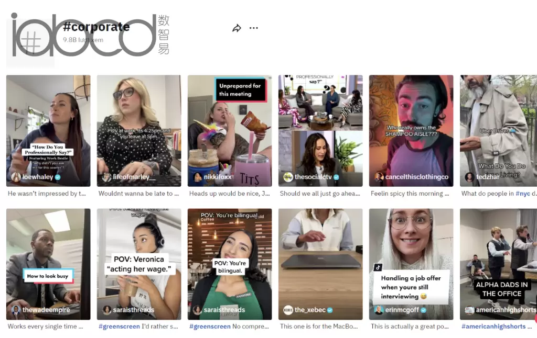
Task: Visit the erinmcgoff username link
Action: pos(402,310)
